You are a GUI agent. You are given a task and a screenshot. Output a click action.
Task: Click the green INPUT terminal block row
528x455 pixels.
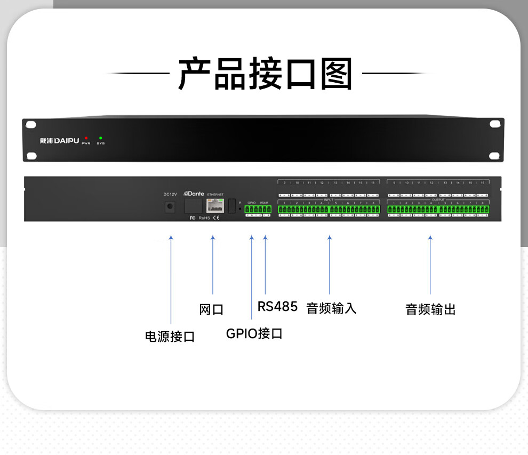pos(328,210)
